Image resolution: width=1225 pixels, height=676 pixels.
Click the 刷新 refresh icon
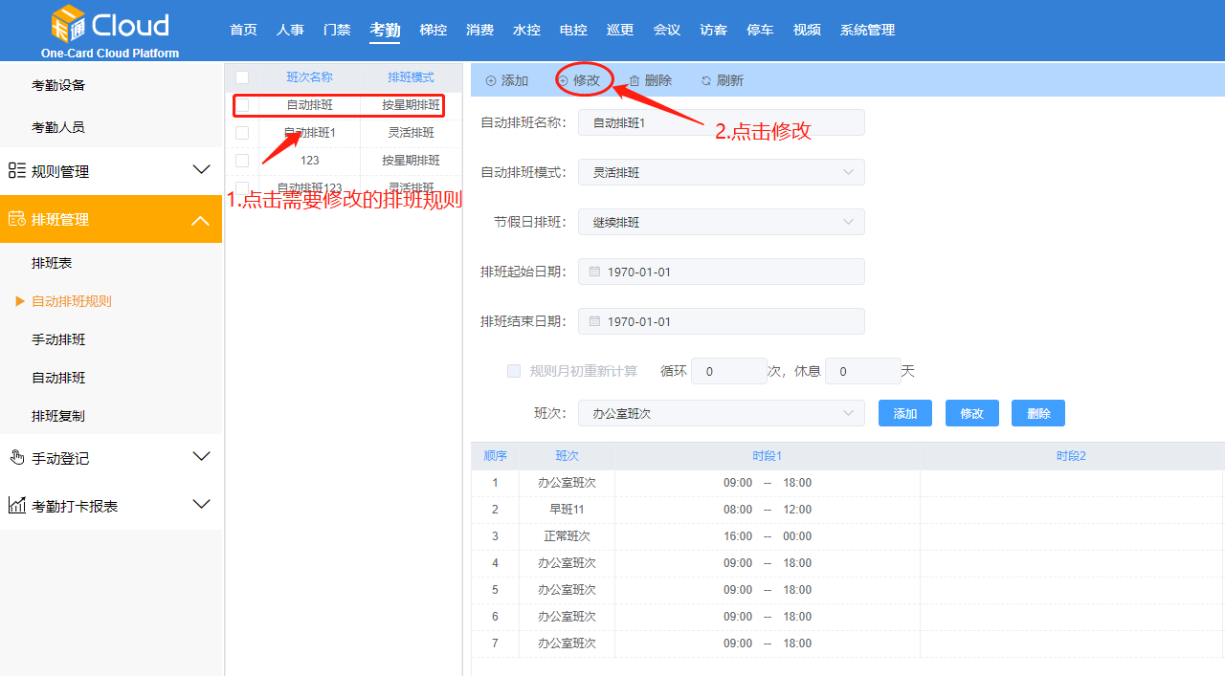point(704,79)
